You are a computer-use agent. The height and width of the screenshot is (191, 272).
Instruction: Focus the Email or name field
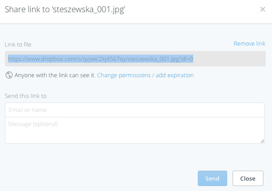[135, 110]
